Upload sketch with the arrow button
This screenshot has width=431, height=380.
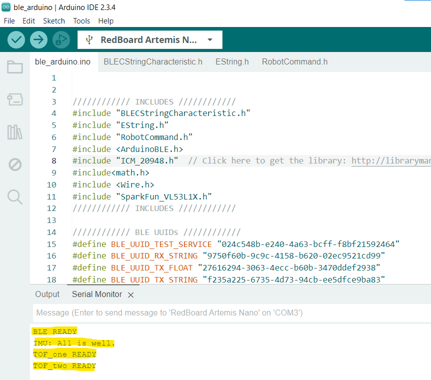(38, 40)
